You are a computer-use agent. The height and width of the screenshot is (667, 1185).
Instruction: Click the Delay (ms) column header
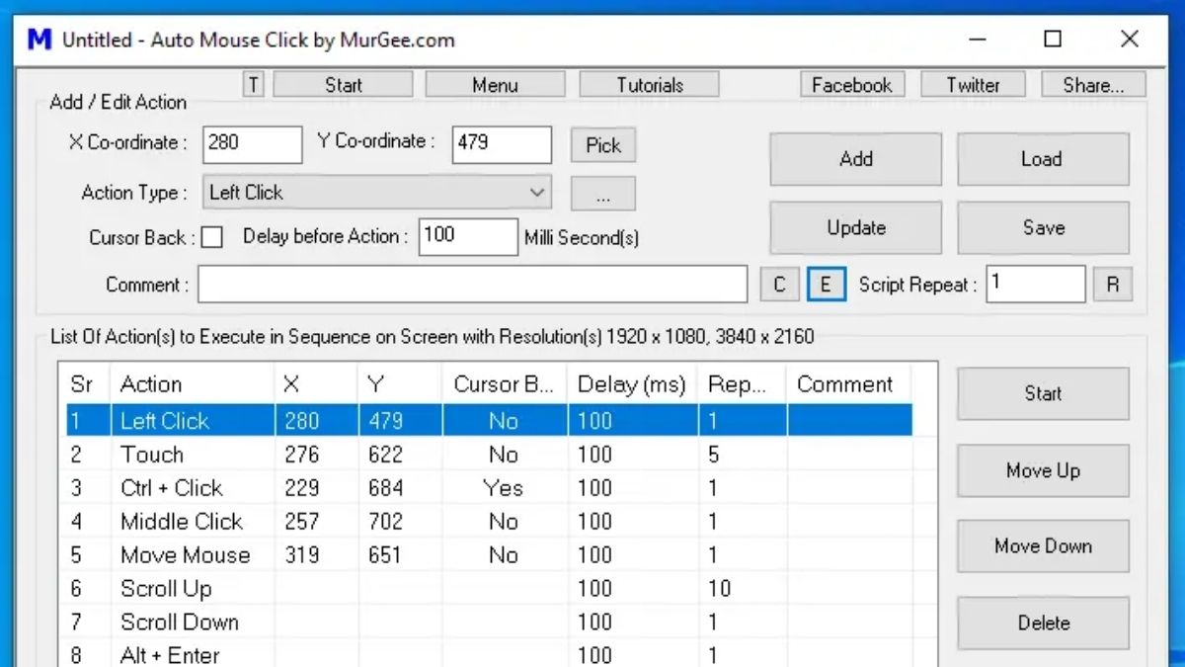click(632, 384)
